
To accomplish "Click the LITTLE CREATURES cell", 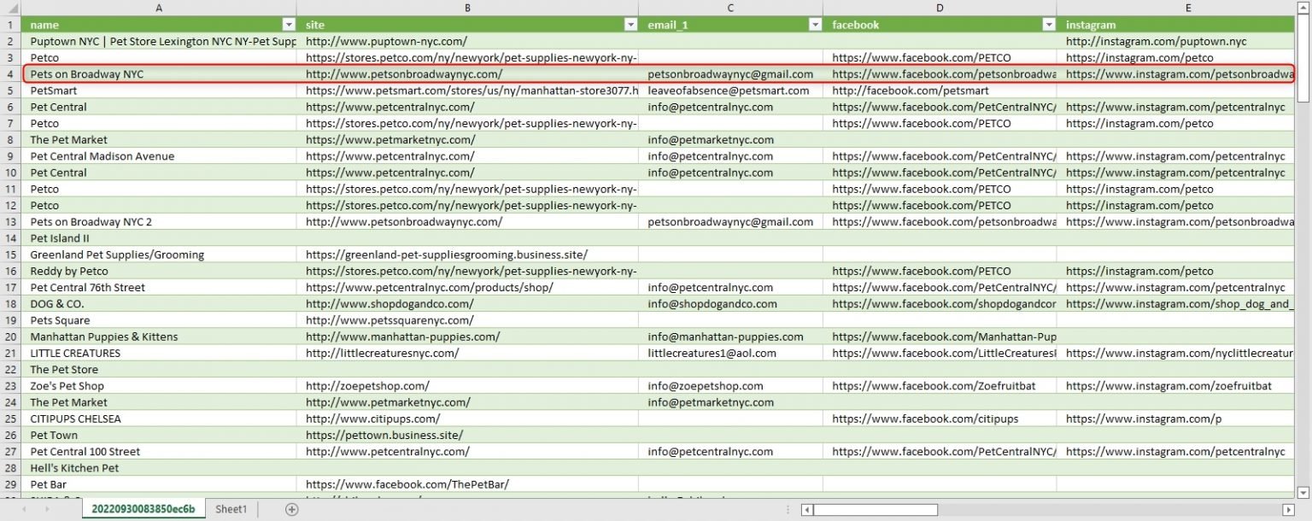I will (x=159, y=353).
